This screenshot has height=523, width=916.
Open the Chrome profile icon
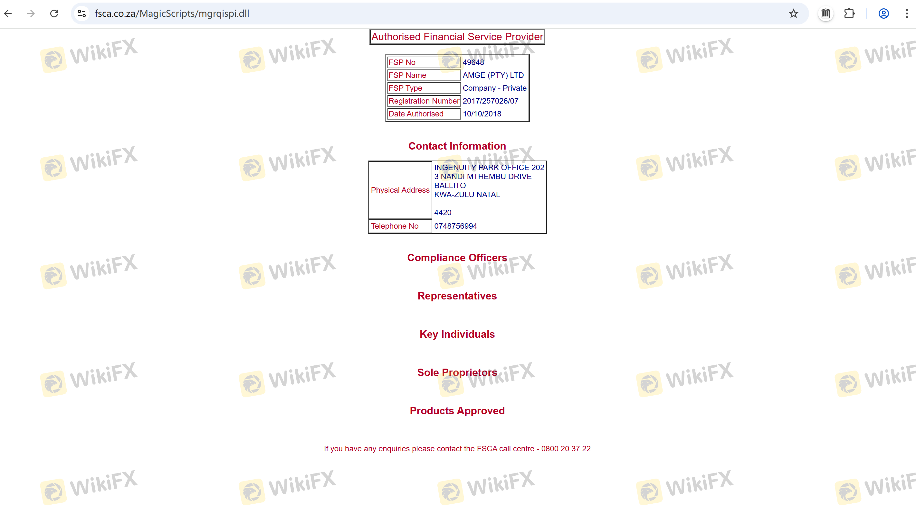883,14
